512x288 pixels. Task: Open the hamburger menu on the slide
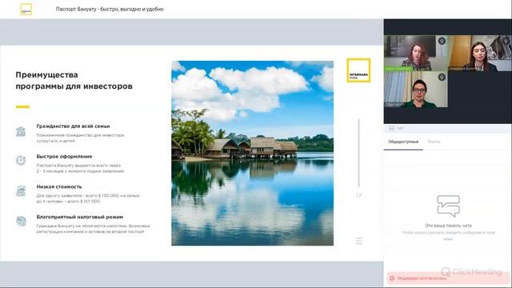[x=359, y=241]
